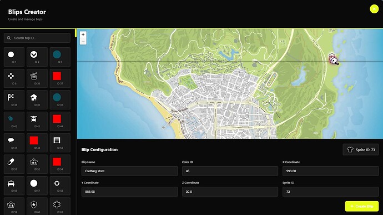383x215 pixels.
Task: Select the star circle blip ID 58
Action: 60,186
